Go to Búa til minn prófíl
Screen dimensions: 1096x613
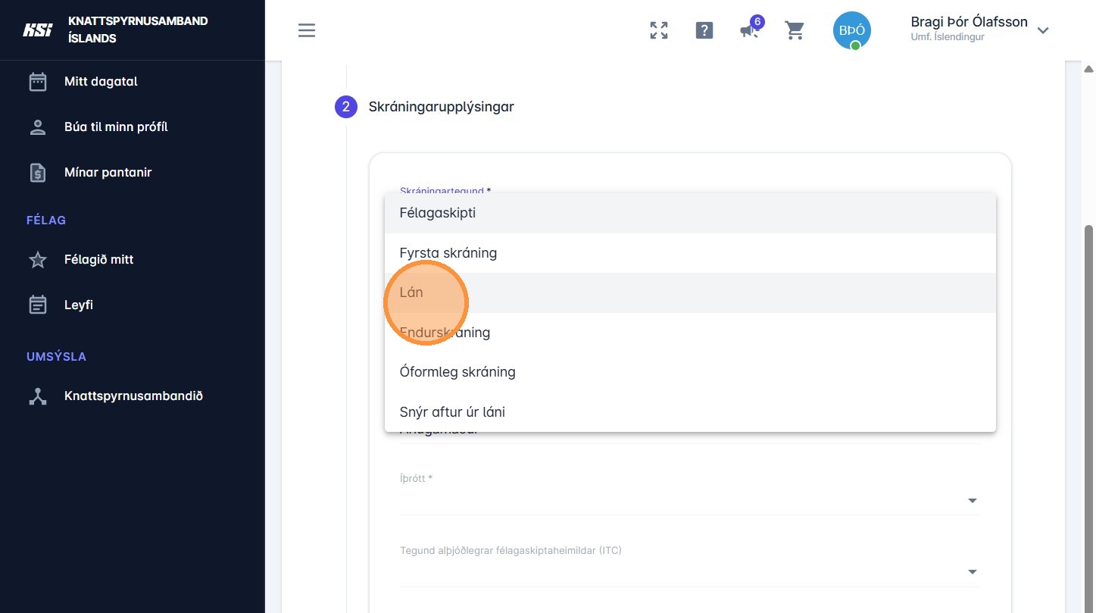116,127
